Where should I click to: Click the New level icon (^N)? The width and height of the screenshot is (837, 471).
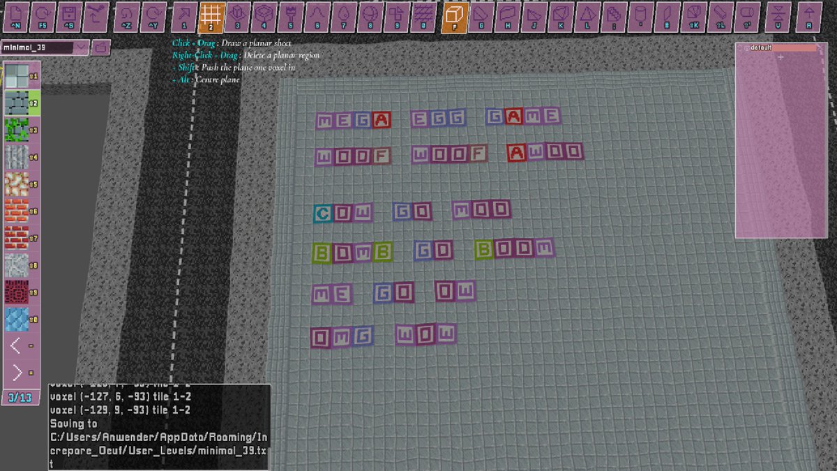(16, 17)
